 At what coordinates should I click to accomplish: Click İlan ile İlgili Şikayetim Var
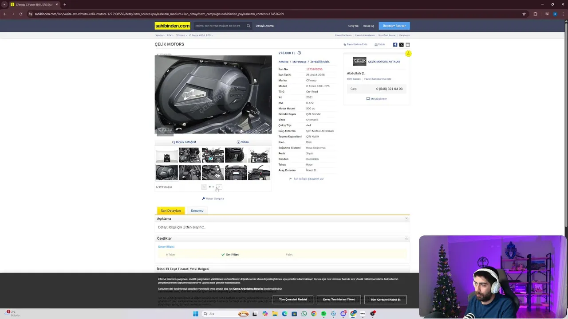[x=306, y=179]
